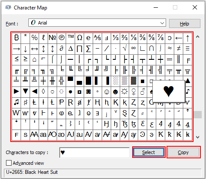Image resolution: width=206 pixels, height=179 pixels.
Task: Choose the square root symbol
Action: 124,49
